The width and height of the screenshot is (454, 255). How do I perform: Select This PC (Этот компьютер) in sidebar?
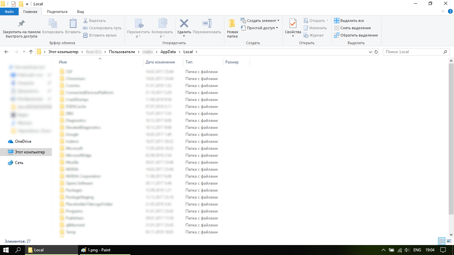(x=30, y=152)
